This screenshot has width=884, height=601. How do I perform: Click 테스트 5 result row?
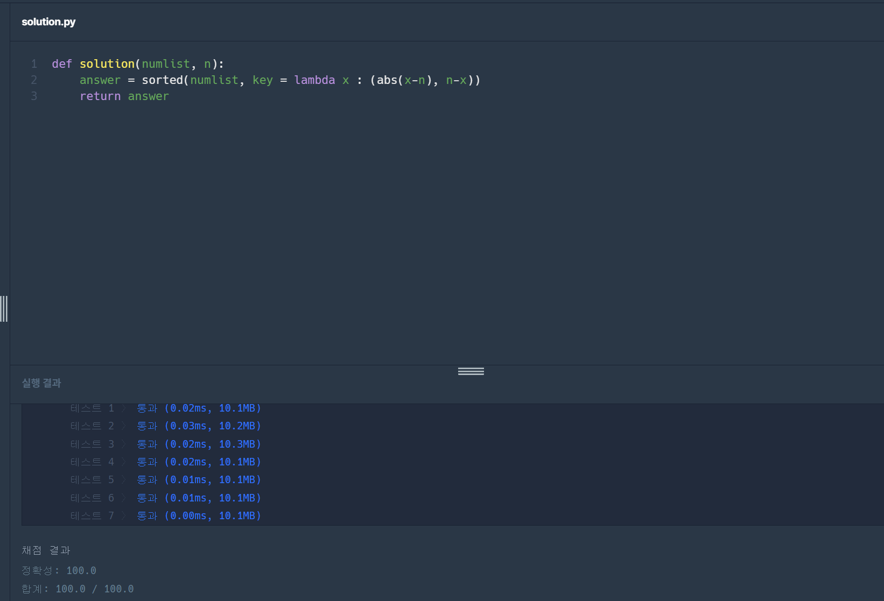[x=166, y=480]
